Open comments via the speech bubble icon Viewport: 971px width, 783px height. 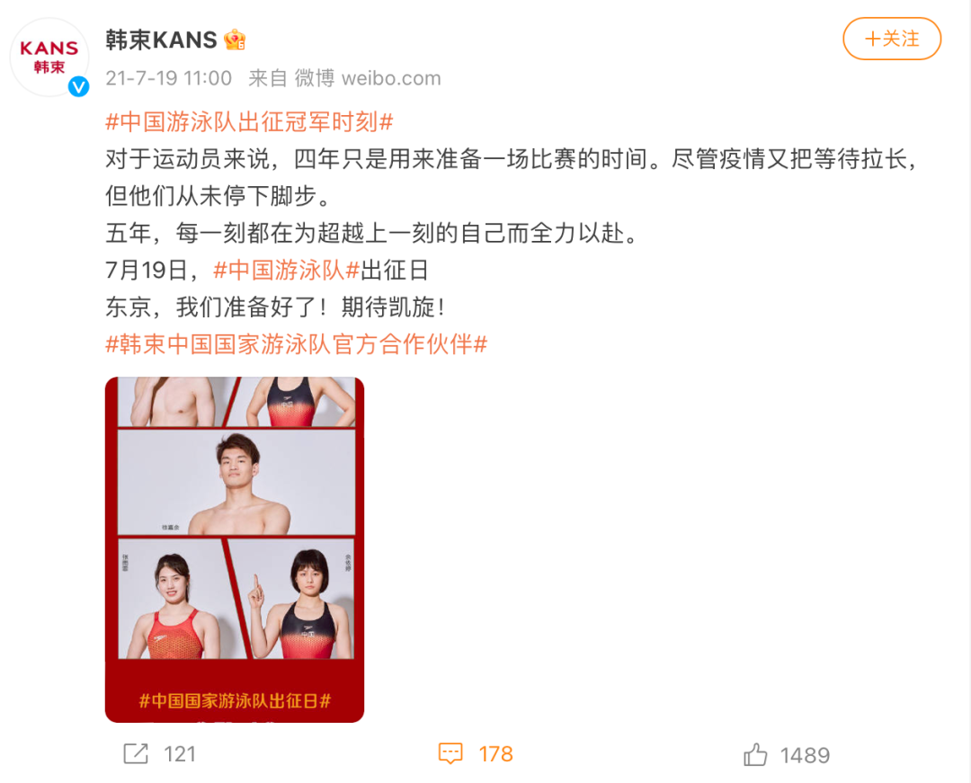pyautogui.click(x=450, y=754)
